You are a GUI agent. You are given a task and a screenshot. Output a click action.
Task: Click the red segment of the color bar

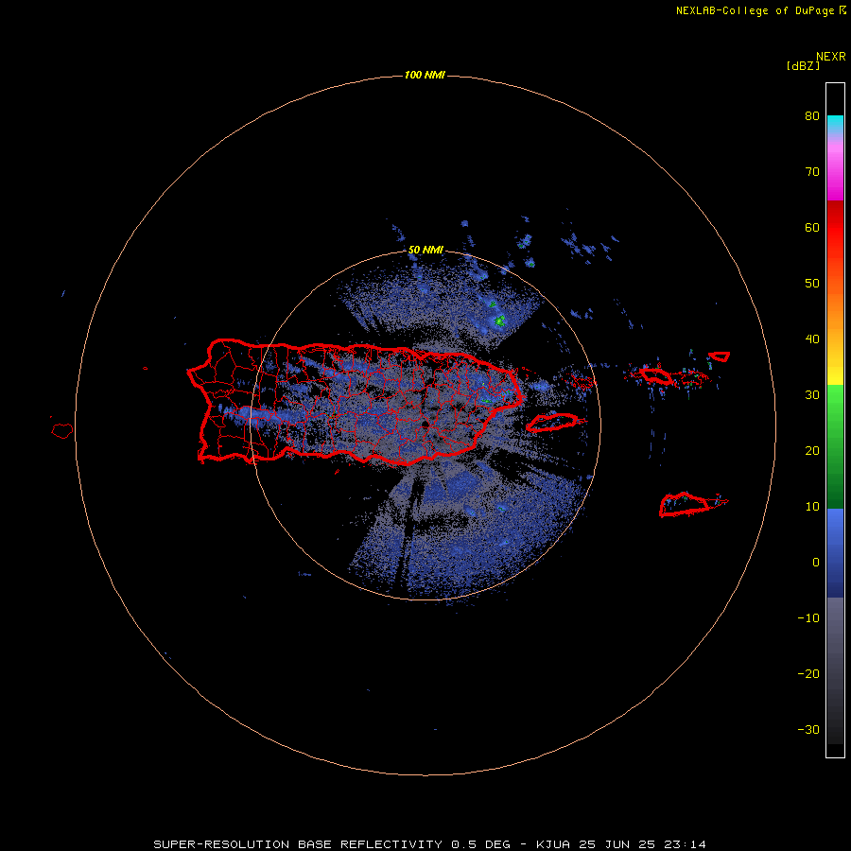[835, 228]
